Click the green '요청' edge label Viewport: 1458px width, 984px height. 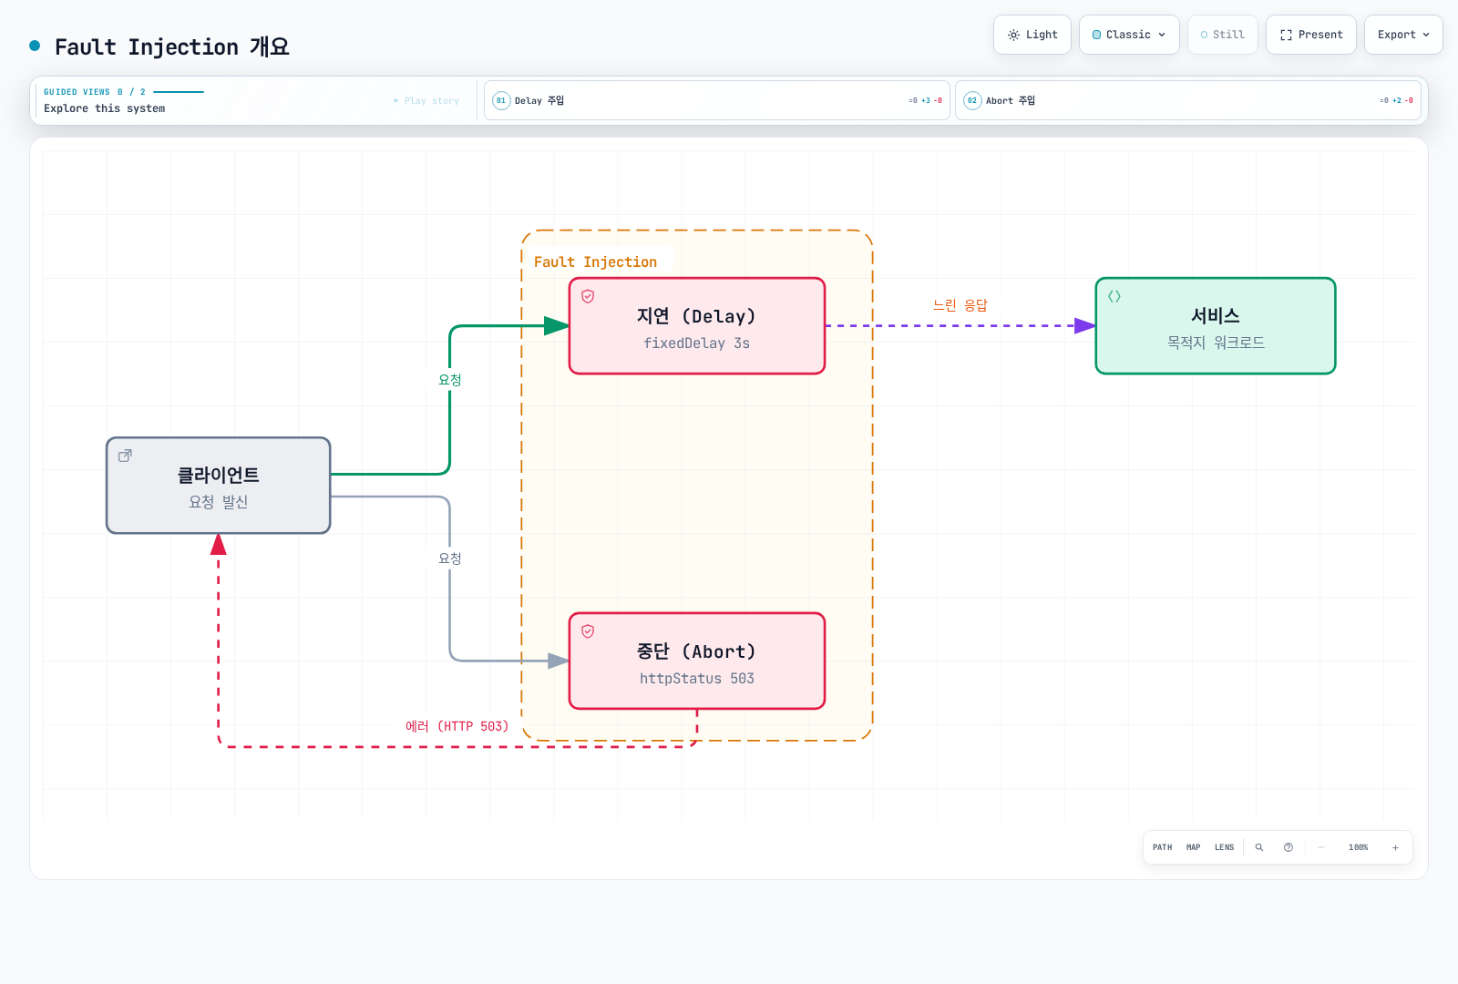click(x=450, y=380)
